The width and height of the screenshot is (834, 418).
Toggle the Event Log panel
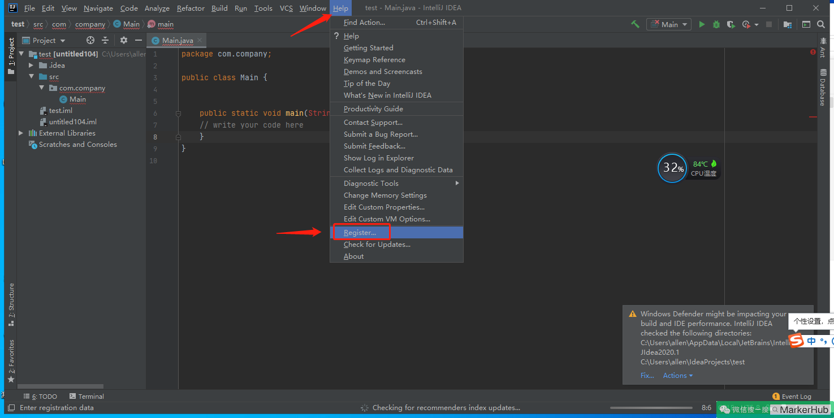click(792, 397)
